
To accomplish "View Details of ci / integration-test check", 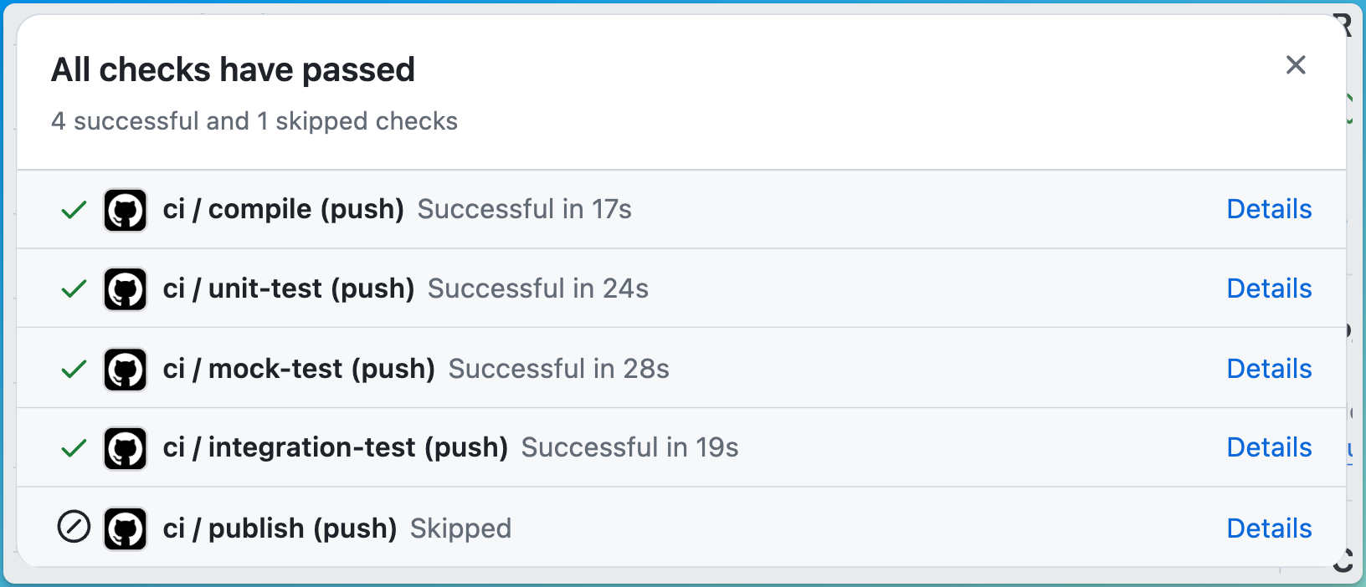I will (1269, 447).
